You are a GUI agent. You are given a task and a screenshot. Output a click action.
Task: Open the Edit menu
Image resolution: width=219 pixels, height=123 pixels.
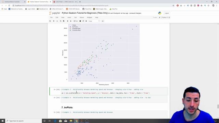coord(57,17)
